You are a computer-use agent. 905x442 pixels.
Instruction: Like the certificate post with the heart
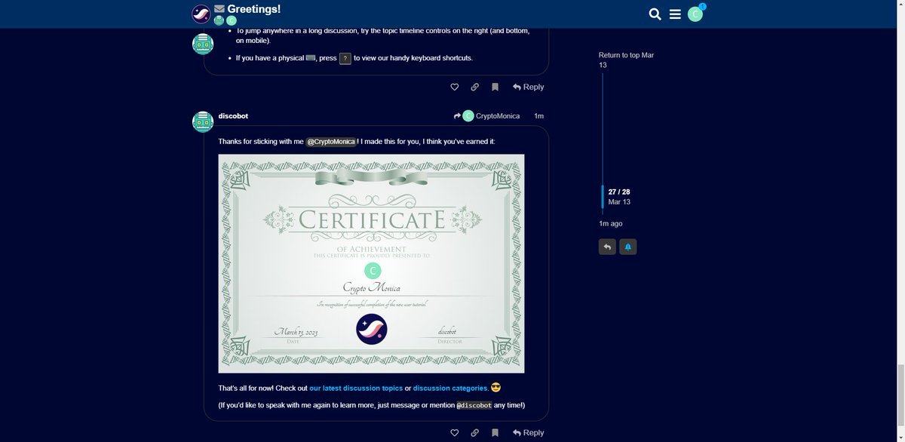(x=454, y=433)
